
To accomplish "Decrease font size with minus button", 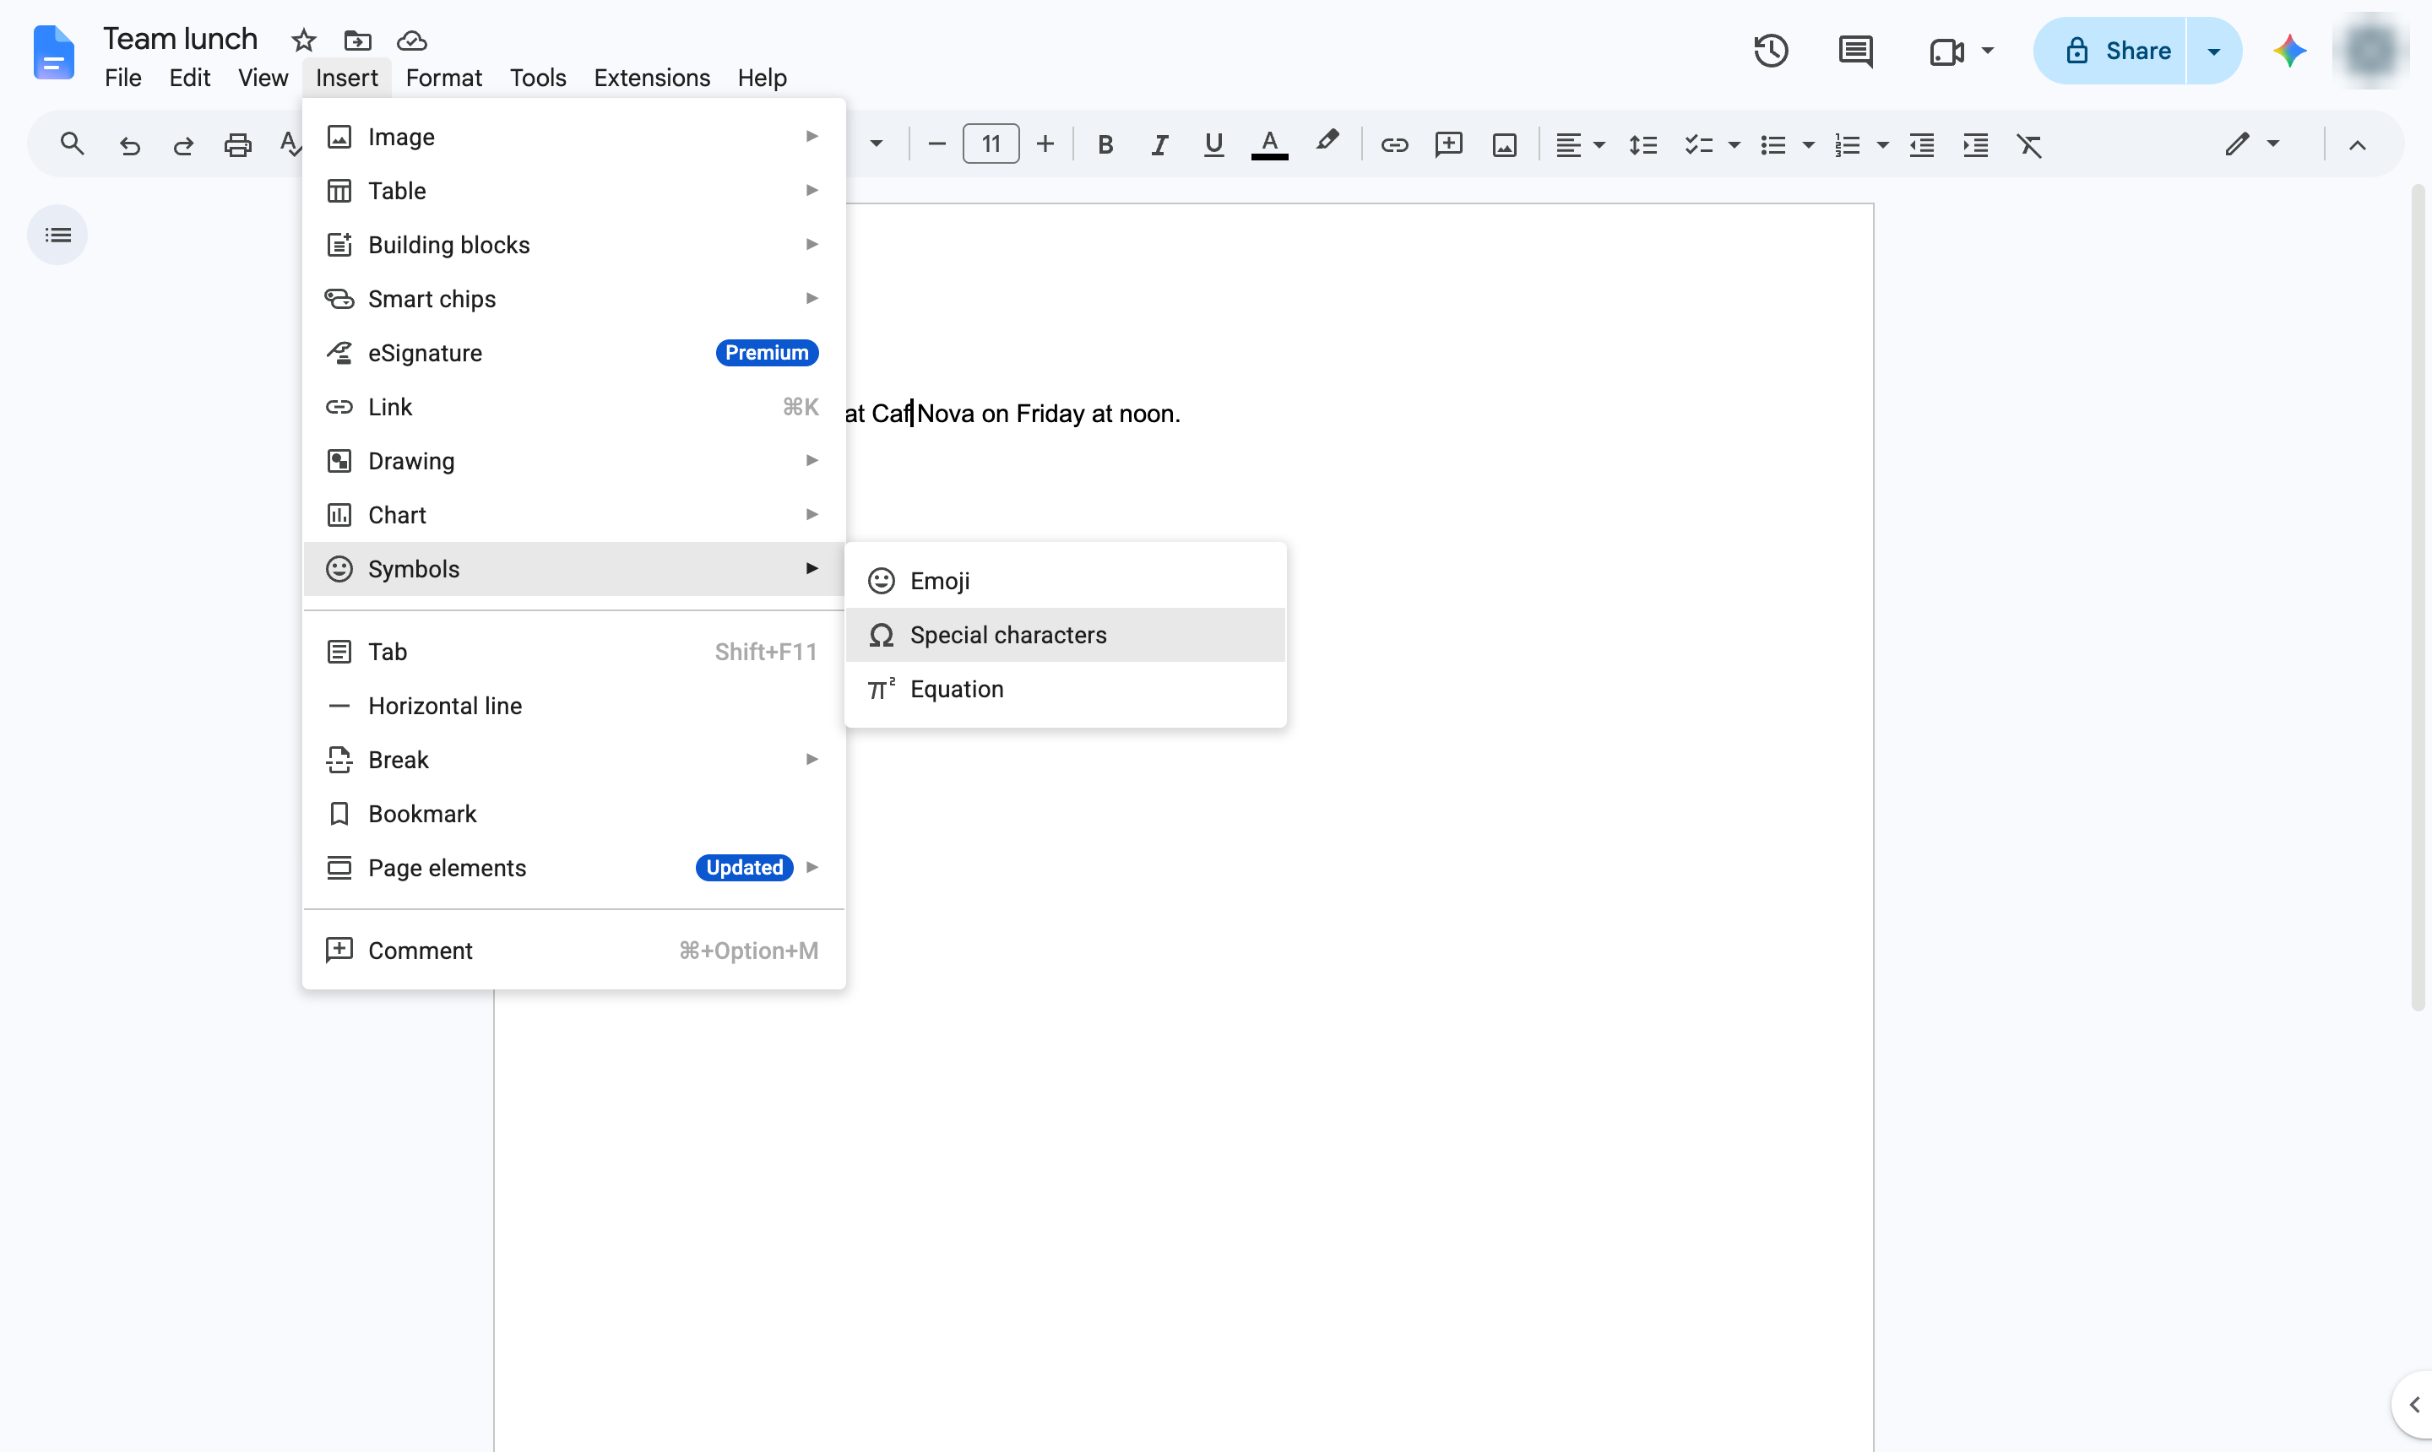I will tap(936, 145).
